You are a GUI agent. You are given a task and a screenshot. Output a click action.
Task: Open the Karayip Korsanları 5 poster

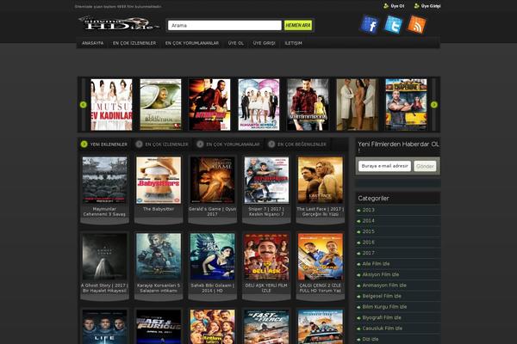(159, 257)
